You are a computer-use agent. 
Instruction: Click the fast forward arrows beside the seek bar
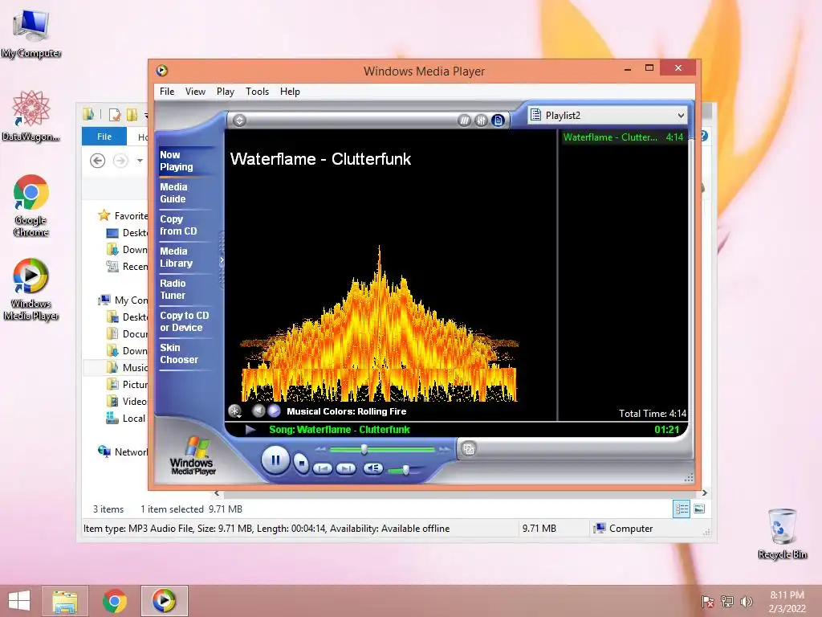pyautogui.click(x=445, y=449)
